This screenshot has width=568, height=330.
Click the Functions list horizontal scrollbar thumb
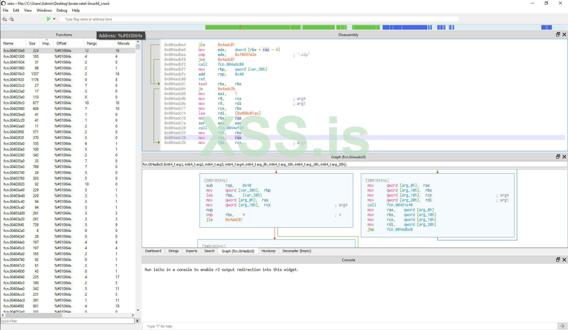pyautogui.click(x=33, y=315)
